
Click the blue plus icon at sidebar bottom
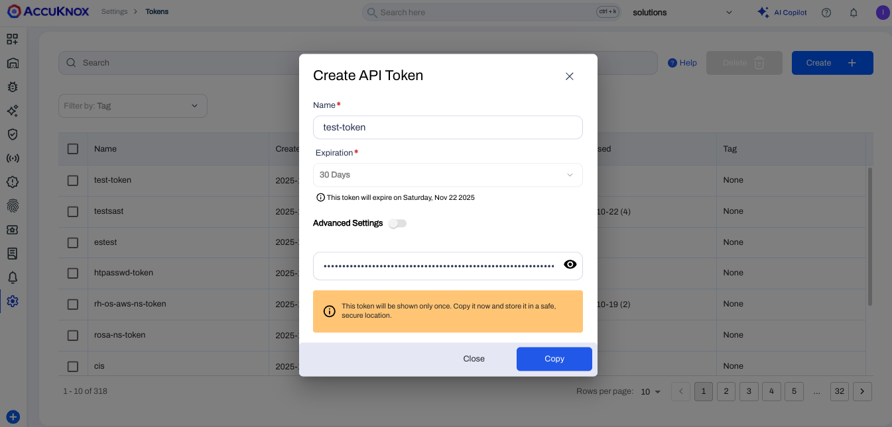pyautogui.click(x=13, y=417)
